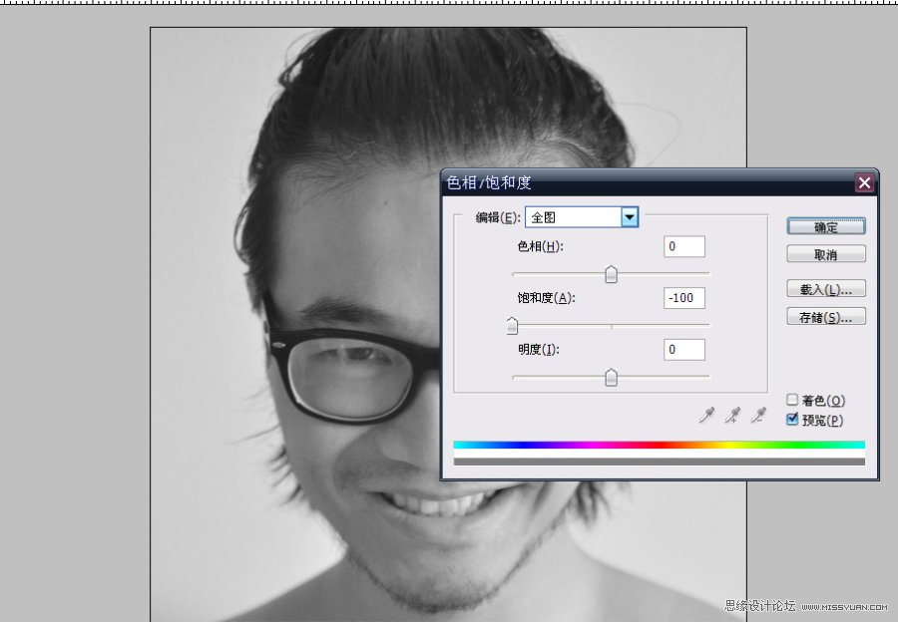Disable the 预览 (Preview) checkbox

tap(792, 420)
